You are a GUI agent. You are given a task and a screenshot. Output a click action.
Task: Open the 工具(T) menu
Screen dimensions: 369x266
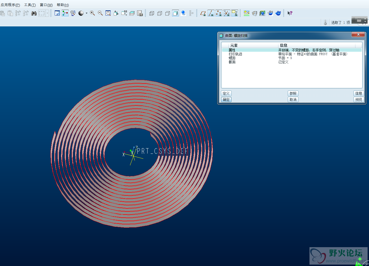[x=30, y=5]
